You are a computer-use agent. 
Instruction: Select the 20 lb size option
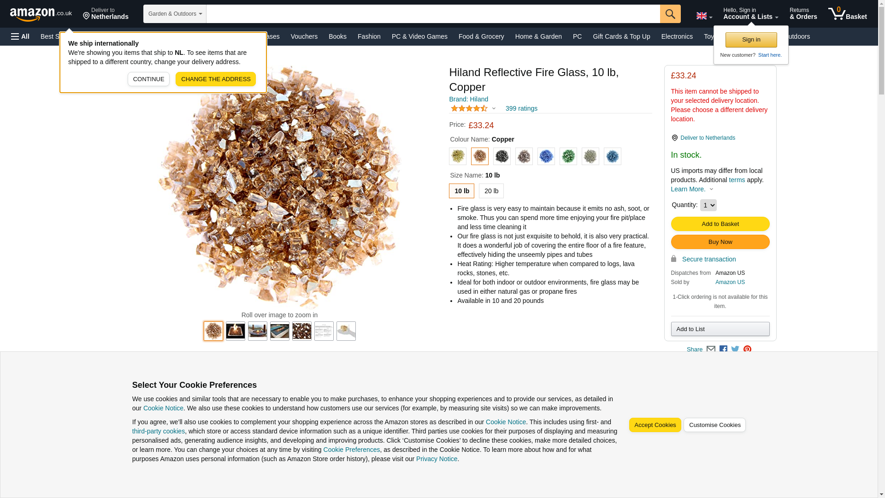[491, 191]
